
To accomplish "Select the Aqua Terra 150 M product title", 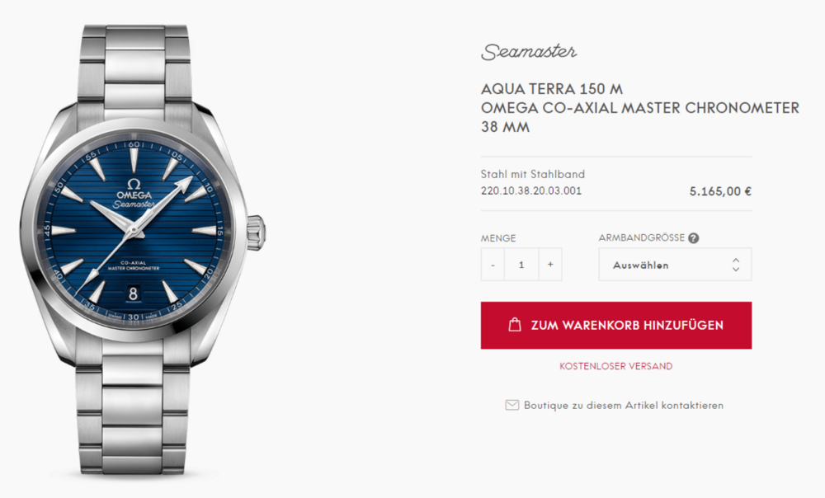I will (552, 89).
